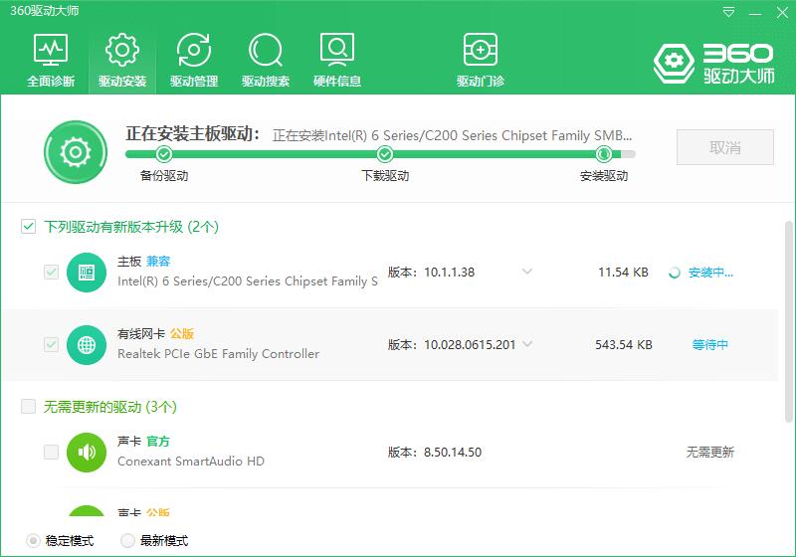Open the title bar dropdown menu icon
The width and height of the screenshot is (796, 557).
[728, 12]
